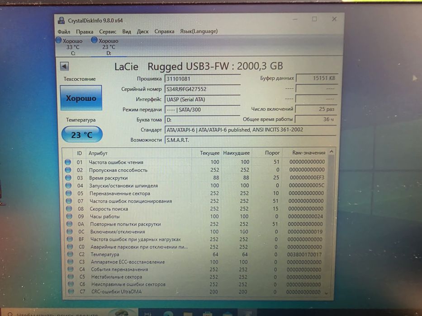Viewport: 422px width, 316px height.
Task: Select the Время раскрутки attribute name
Action: [x=108, y=178]
